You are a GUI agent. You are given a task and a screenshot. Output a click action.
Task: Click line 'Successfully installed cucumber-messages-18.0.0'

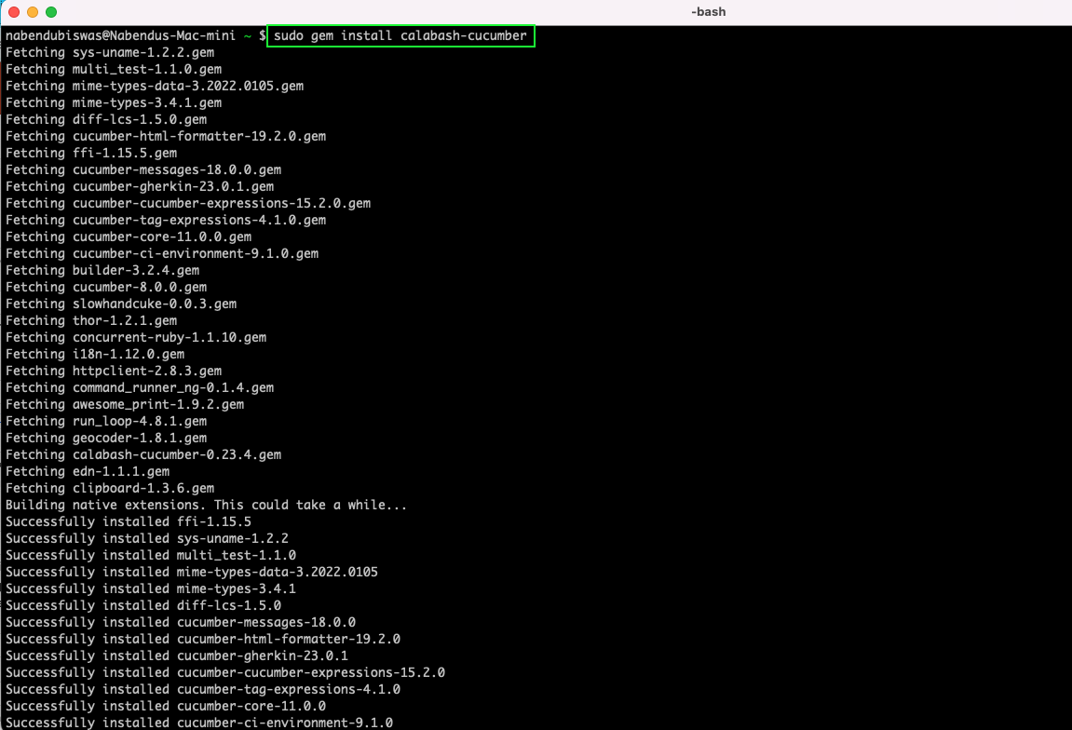pos(181,622)
